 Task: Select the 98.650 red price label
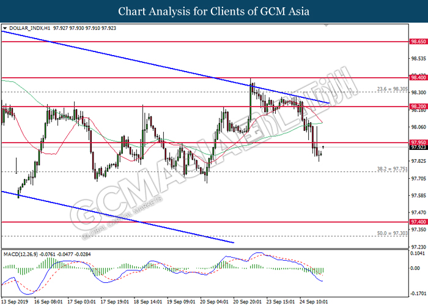click(418, 42)
